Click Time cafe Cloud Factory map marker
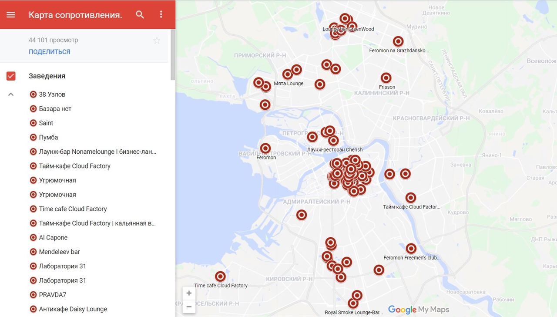The width and height of the screenshot is (557, 317). [x=221, y=277]
